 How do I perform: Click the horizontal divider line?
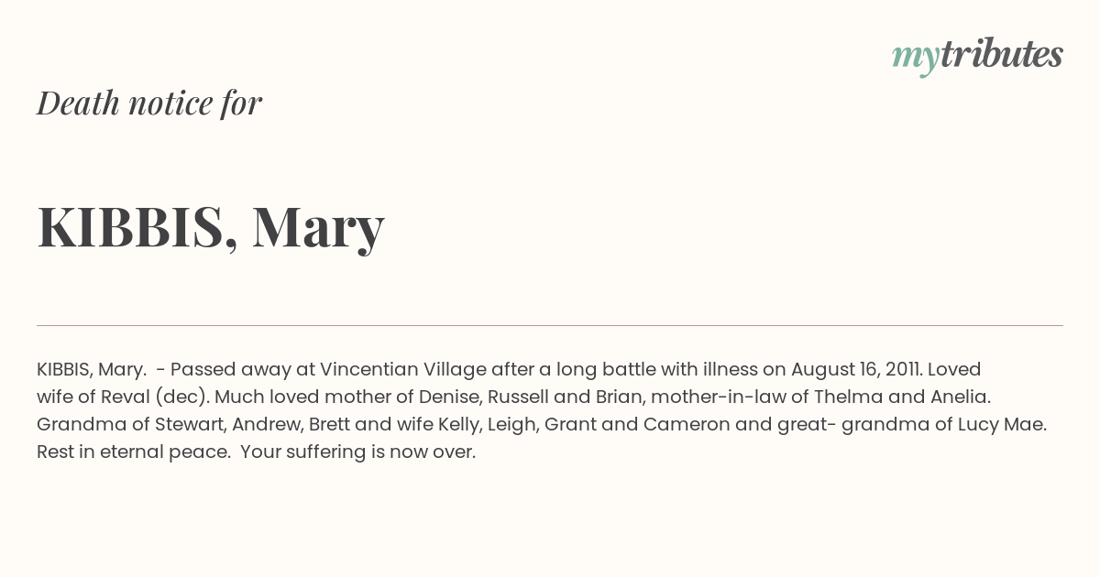550,325
